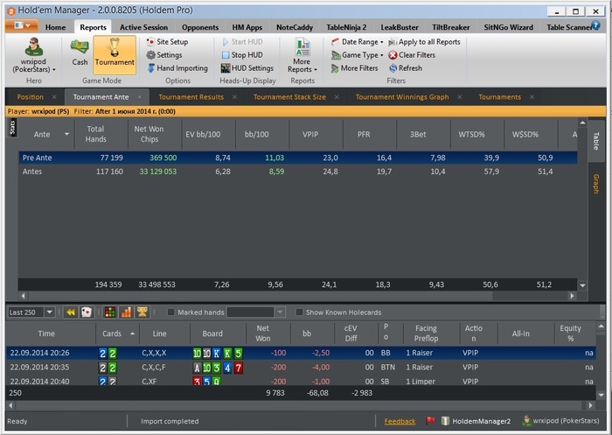Open the Last 250 hands dropdown
The image size is (612, 435).
pyautogui.click(x=50, y=312)
